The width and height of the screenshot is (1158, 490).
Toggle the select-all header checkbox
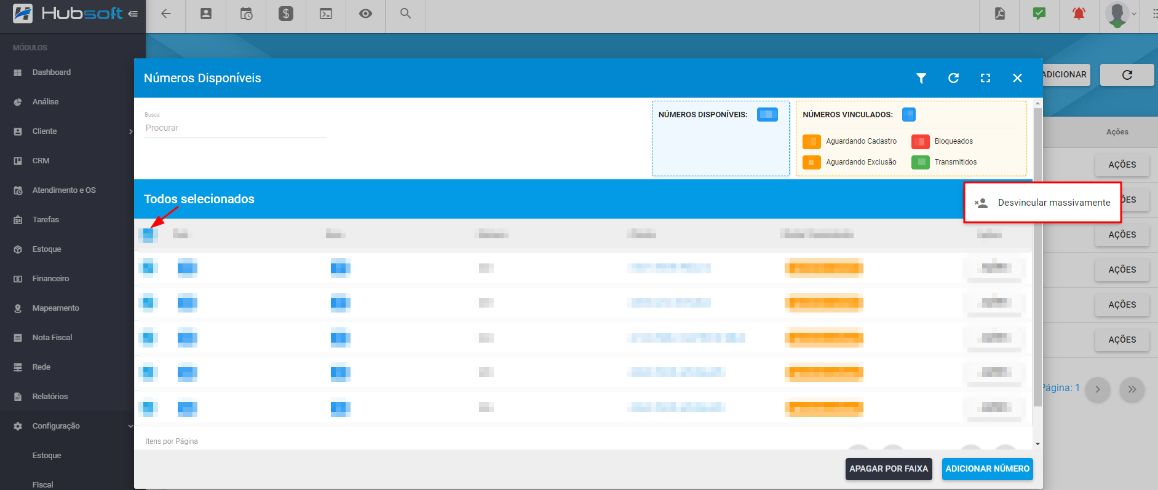pyautogui.click(x=148, y=234)
